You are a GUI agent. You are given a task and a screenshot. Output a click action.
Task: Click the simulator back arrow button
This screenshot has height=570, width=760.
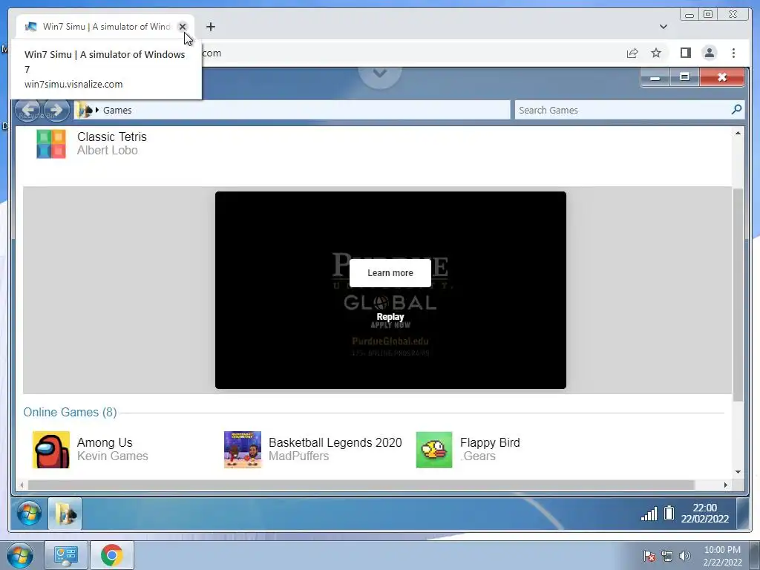click(27, 110)
